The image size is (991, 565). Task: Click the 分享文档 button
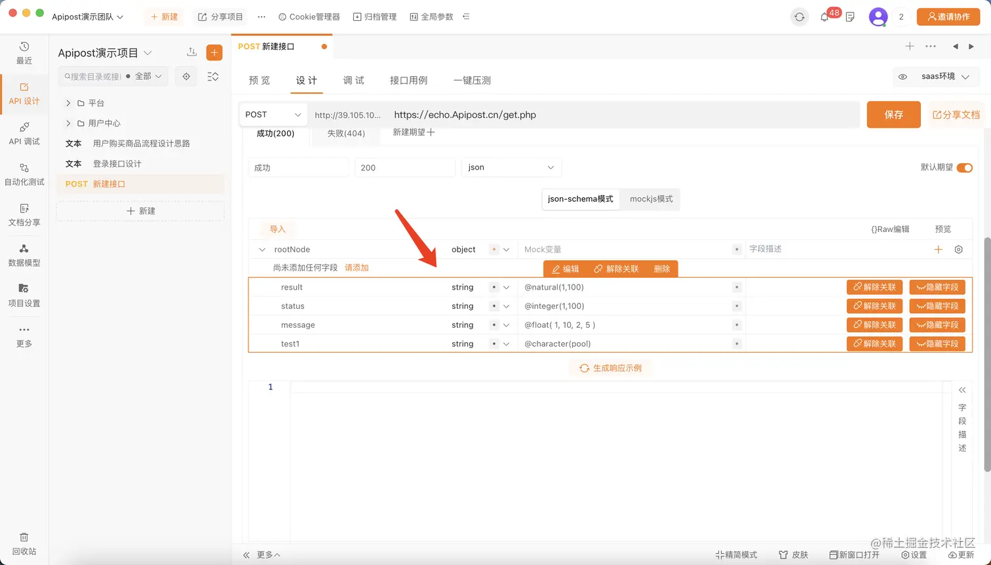tap(956, 115)
